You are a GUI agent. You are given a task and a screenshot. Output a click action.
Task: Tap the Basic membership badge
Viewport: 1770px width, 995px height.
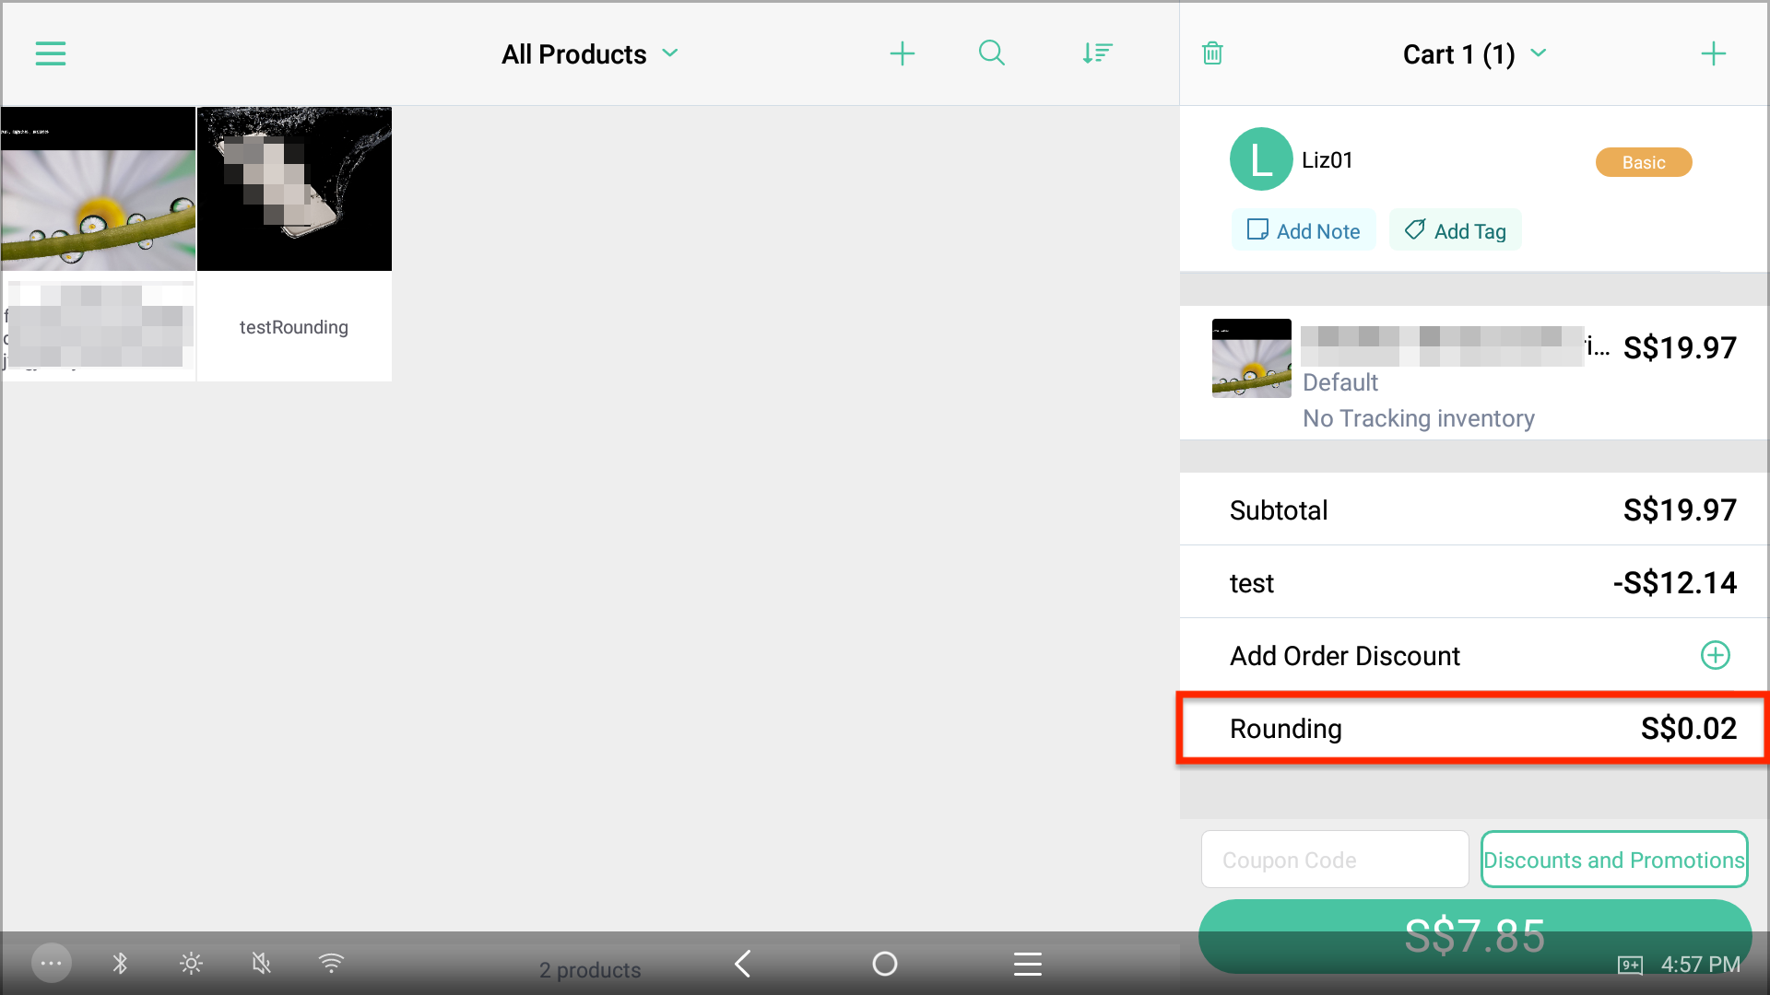(x=1644, y=162)
